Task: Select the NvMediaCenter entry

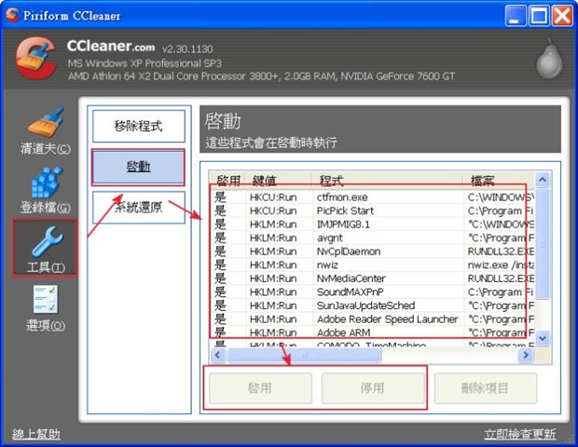Action: 372,278
